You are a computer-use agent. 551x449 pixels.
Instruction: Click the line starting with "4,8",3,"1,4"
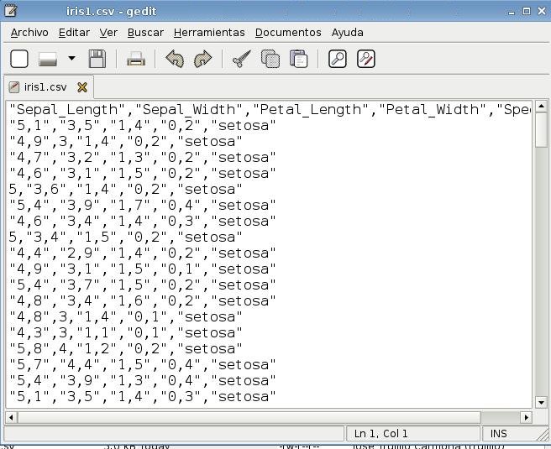tap(125, 317)
